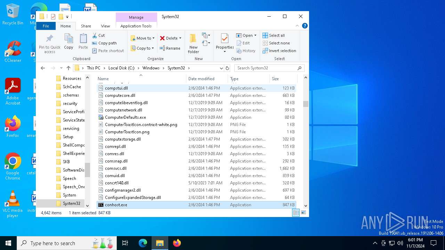This screenshot has height=250, width=445.
Task: Switch to Large icons view in status bar
Action: [x=304, y=213]
